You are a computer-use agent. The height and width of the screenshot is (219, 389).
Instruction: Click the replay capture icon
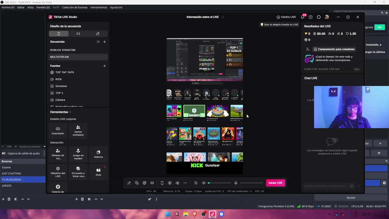point(177,183)
